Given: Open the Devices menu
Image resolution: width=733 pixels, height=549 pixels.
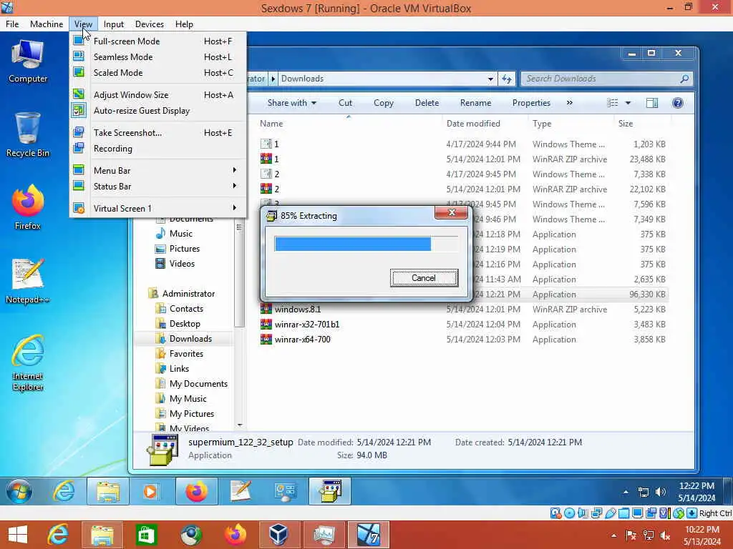Looking at the screenshot, I should (x=149, y=24).
